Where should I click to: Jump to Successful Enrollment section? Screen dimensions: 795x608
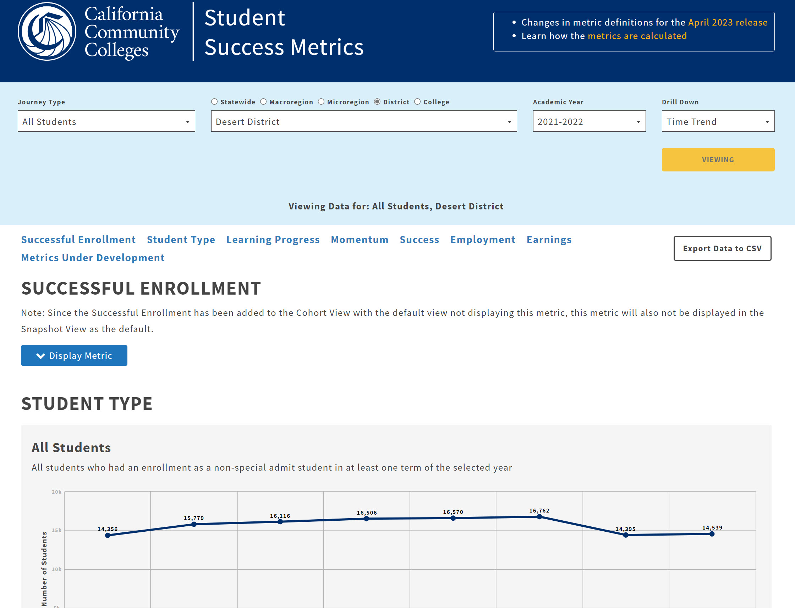pos(78,240)
